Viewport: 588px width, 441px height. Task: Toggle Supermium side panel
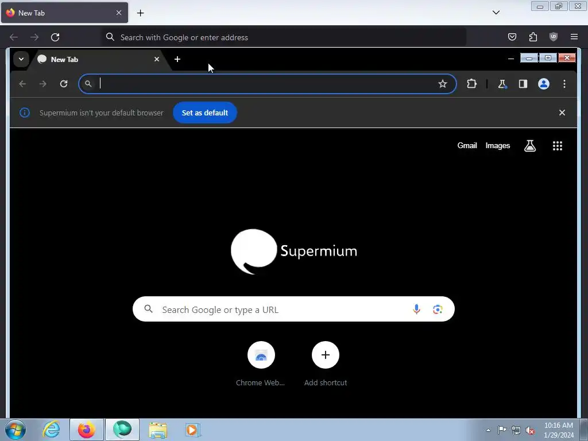coord(523,84)
